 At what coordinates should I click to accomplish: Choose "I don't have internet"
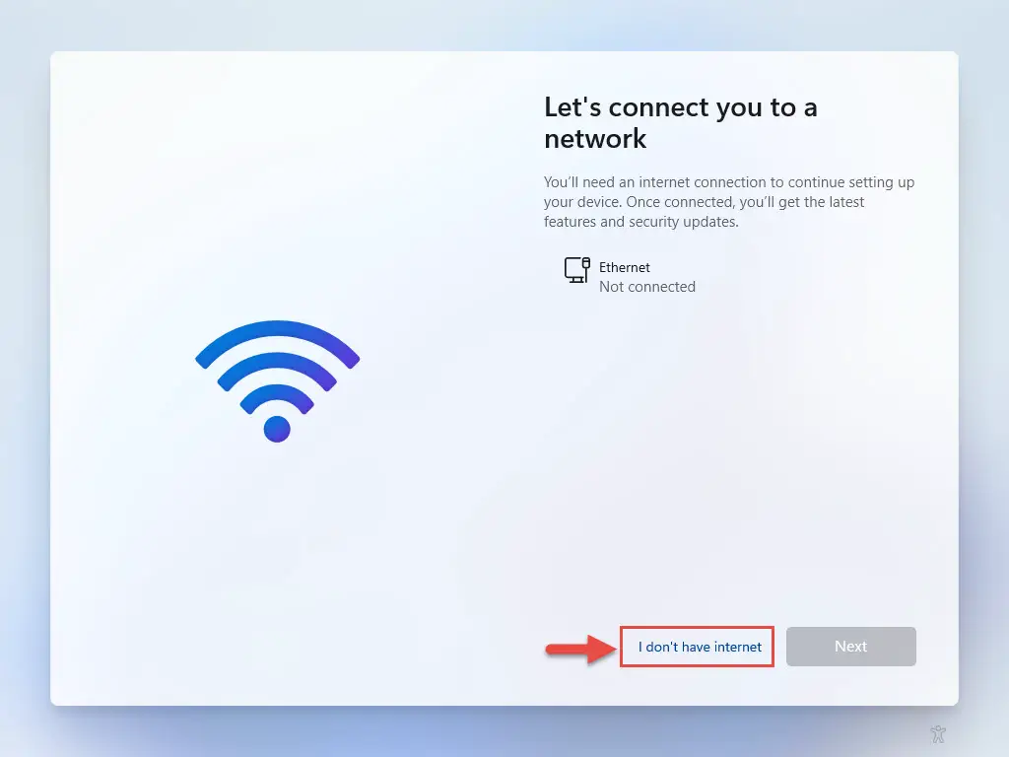[x=700, y=647]
